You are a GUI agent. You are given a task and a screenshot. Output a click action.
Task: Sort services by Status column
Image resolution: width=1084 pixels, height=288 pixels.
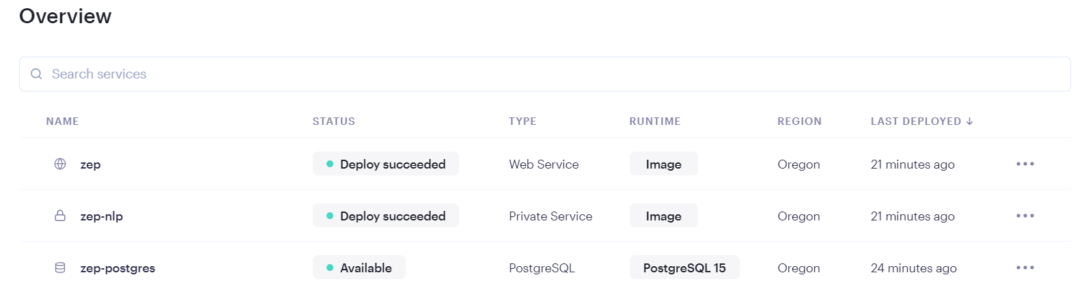point(333,121)
